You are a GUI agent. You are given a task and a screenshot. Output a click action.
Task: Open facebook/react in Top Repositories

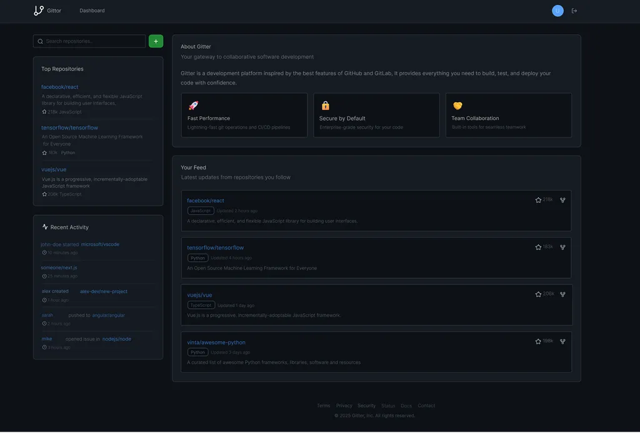(x=60, y=87)
